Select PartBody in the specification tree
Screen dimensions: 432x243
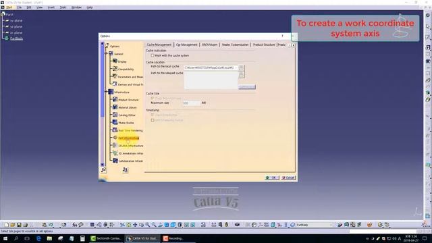[16, 38]
